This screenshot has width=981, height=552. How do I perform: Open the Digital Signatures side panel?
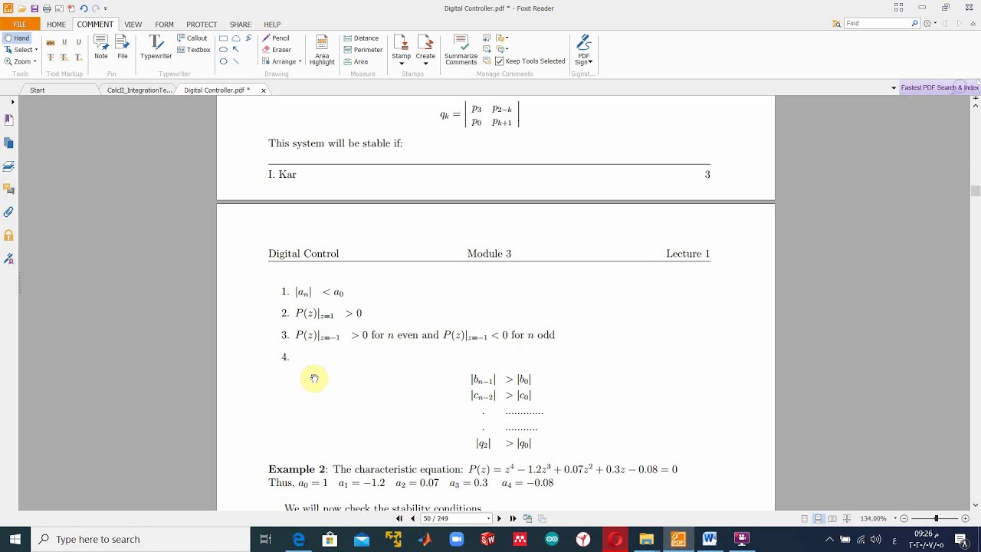point(9,258)
